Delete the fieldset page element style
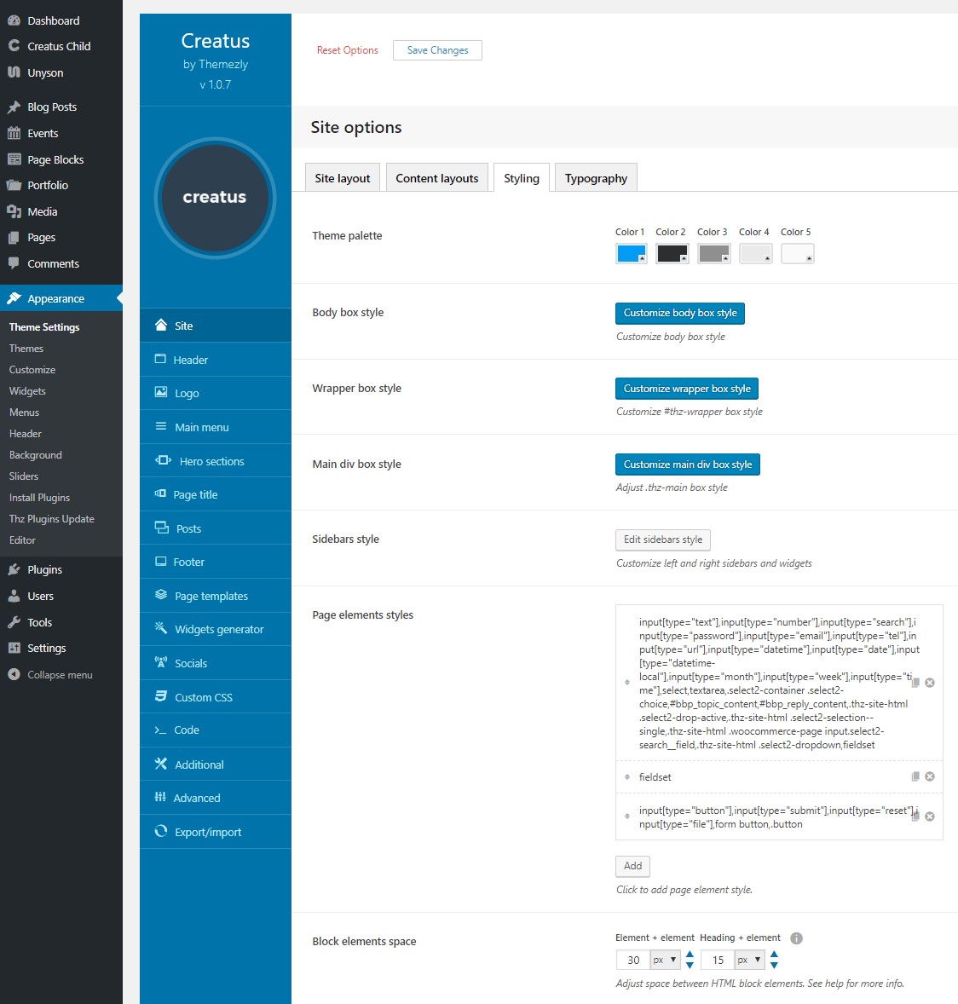Viewport: 958px width, 1004px height. tap(930, 776)
